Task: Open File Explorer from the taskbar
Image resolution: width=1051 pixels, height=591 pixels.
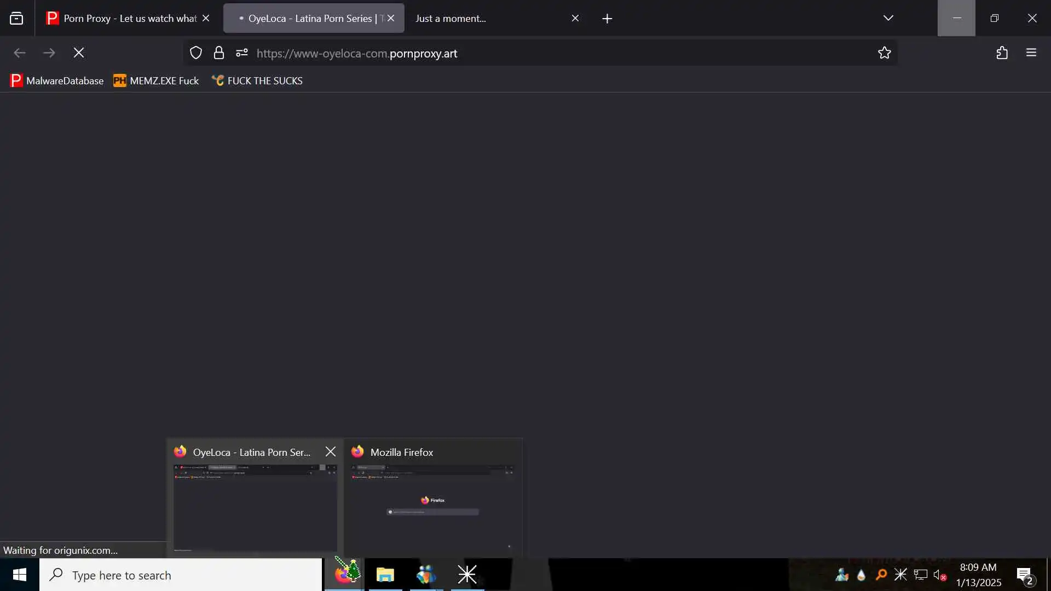Action: coord(385,575)
